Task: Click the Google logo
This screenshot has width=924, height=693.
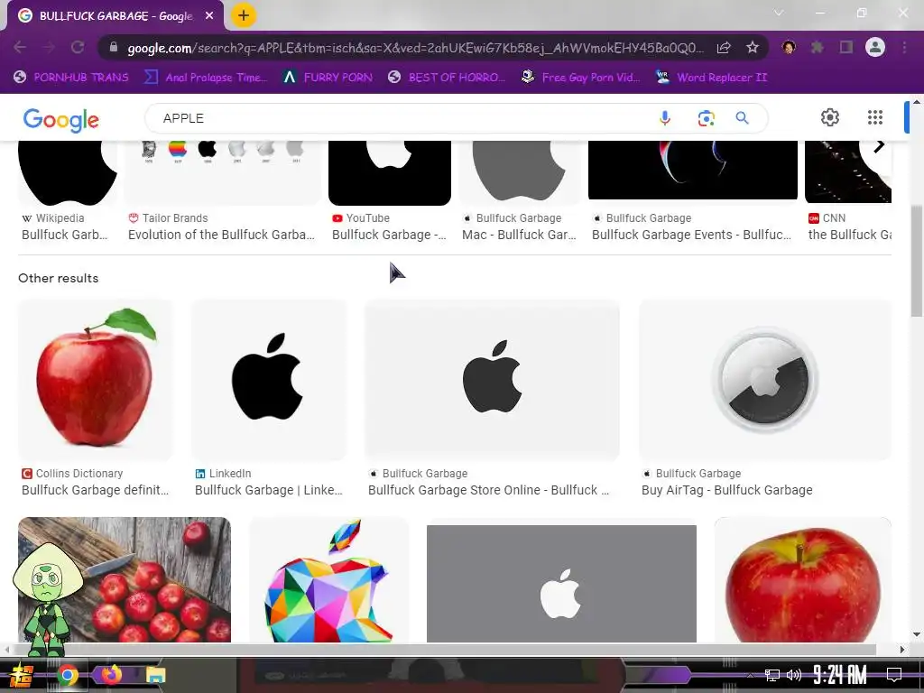Action: pos(61,120)
